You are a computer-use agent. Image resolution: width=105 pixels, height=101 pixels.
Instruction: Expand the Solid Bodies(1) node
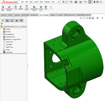pyautogui.click(x=1, y=37)
